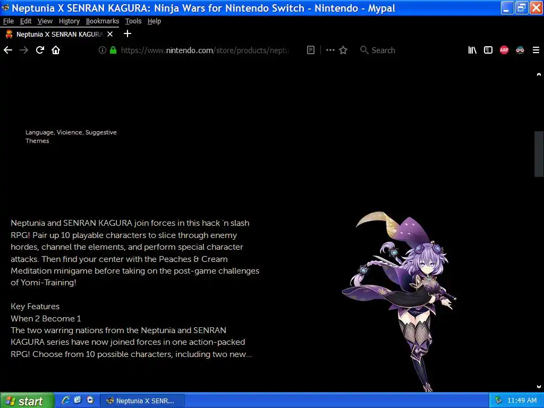
Task: Reload the current page
Action: tap(40, 50)
